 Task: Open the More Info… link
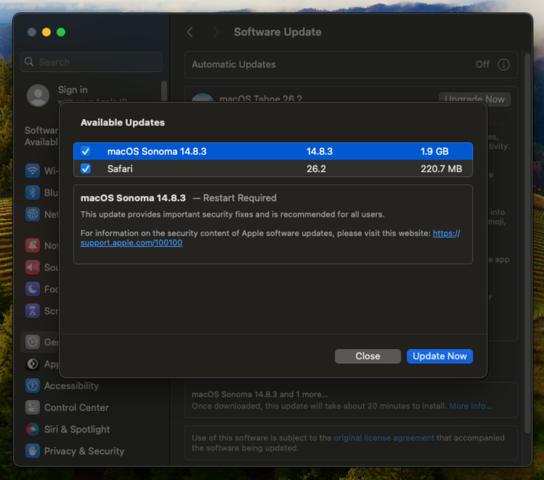click(470, 406)
